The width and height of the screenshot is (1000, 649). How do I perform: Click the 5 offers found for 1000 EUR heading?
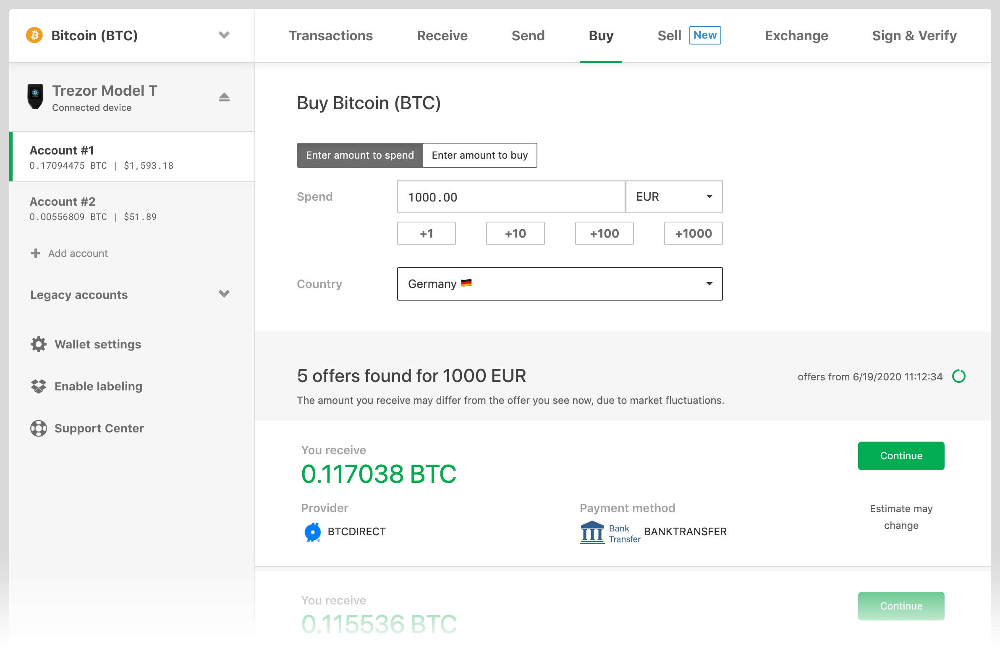coord(411,376)
